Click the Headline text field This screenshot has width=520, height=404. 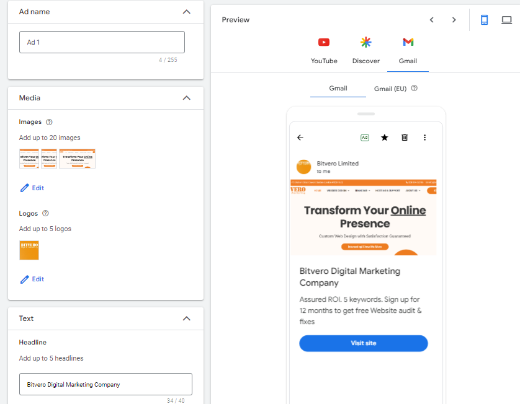[x=105, y=384]
